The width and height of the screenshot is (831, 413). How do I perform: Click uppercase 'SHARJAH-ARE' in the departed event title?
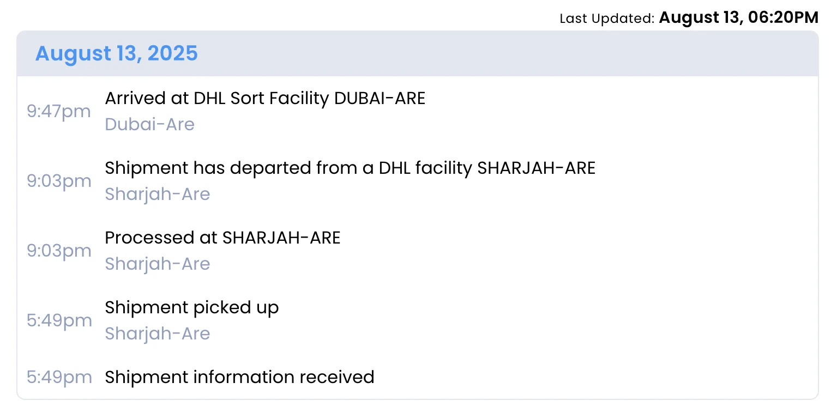536,168
